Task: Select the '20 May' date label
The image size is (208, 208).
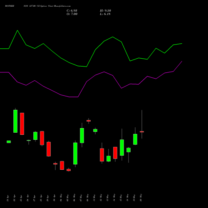Action: [141, 198]
